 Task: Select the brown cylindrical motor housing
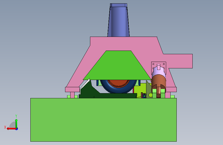(x=159, y=81)
